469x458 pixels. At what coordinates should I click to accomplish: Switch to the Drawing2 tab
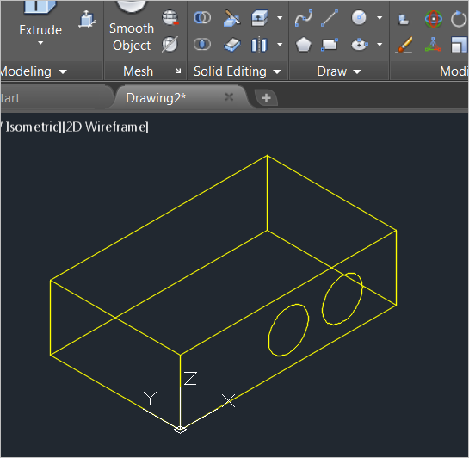(156, 98)
